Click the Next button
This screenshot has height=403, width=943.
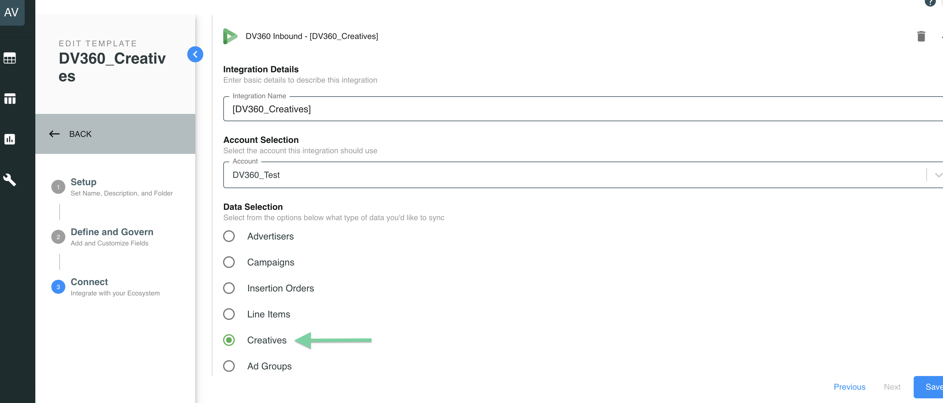point(892,387)
